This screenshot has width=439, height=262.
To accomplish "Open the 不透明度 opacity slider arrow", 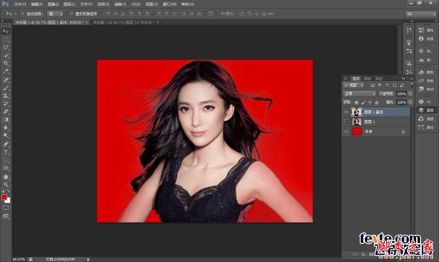I will click(x=410, y=94).
